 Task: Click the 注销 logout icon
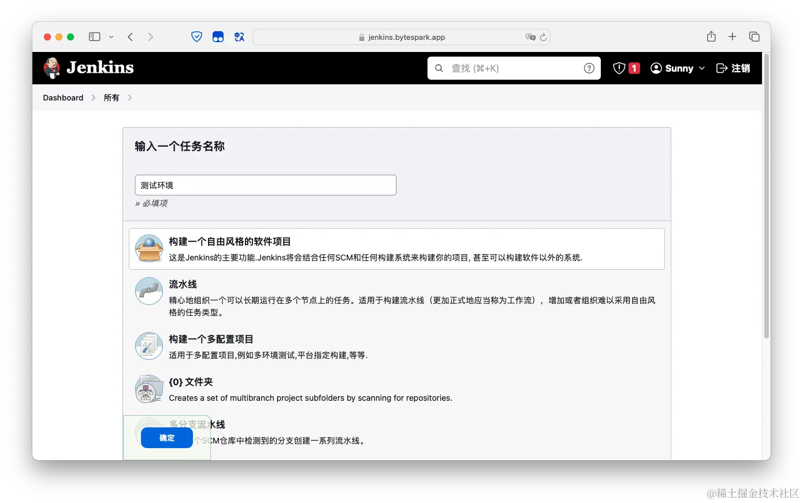point(722,68)
